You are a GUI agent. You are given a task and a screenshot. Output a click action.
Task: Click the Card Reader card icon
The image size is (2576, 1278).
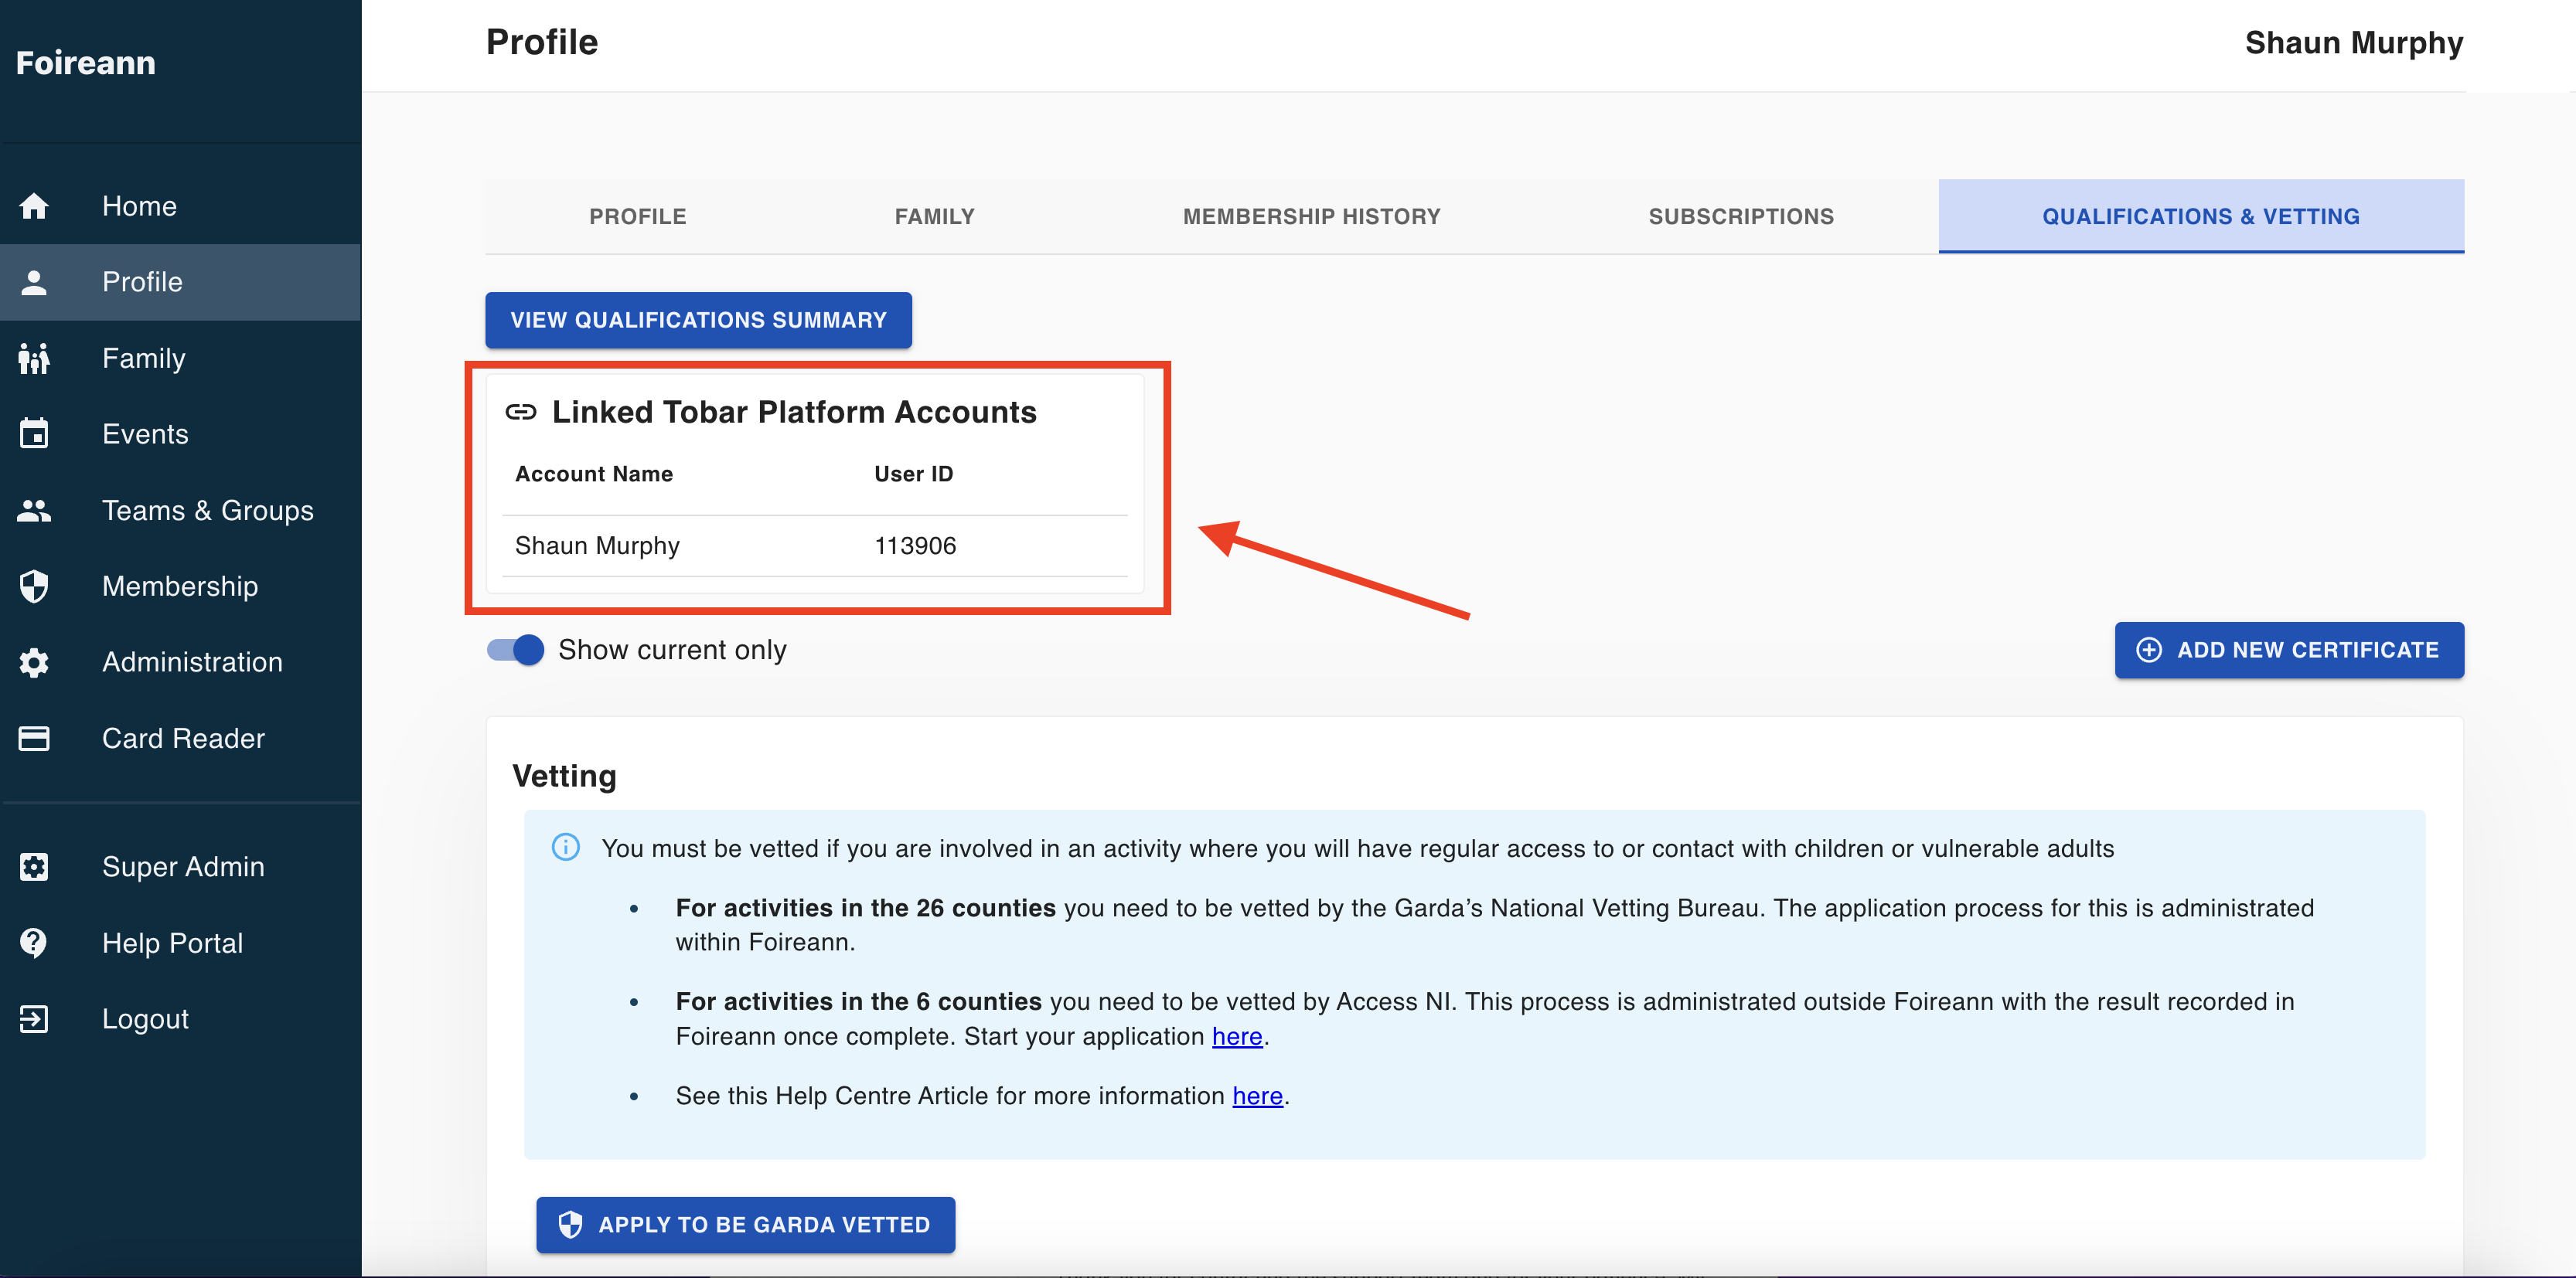point(34,739)
